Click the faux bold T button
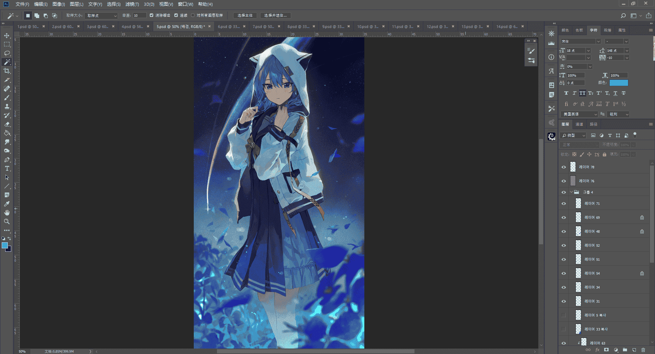 [566, 93]
